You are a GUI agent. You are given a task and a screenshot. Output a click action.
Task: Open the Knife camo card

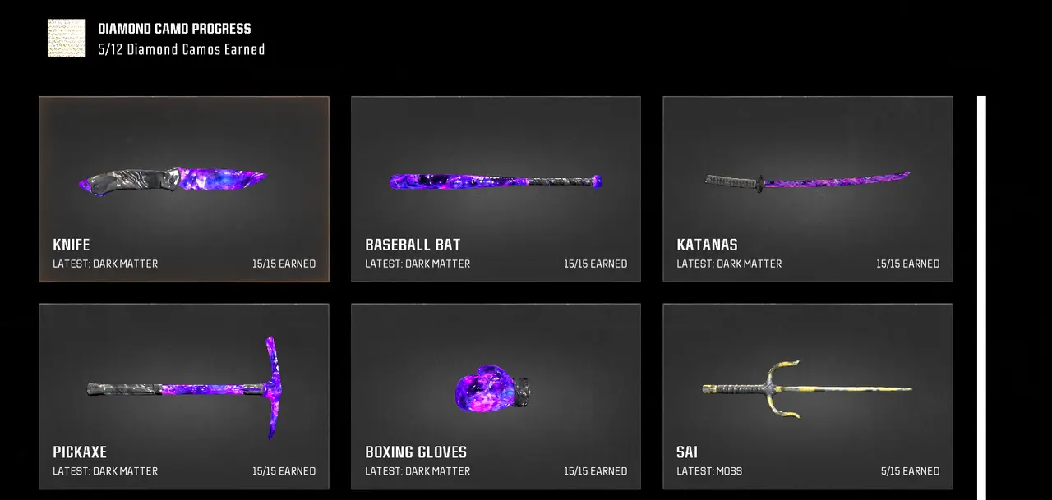[x=184, y=189]
